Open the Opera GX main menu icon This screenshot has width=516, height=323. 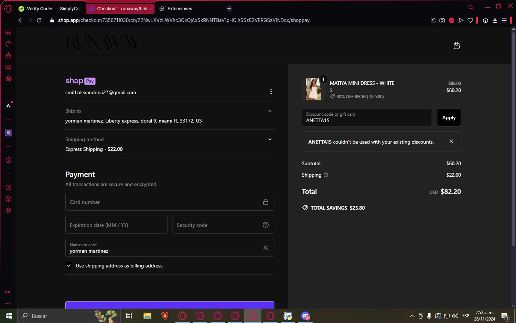pos(8,9)
